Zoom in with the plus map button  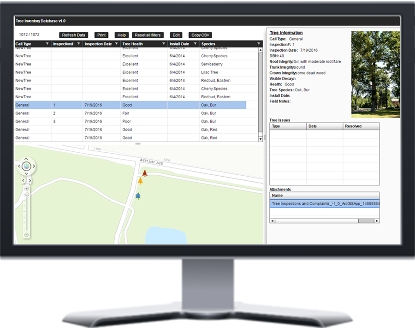click(x=26, y=189)
